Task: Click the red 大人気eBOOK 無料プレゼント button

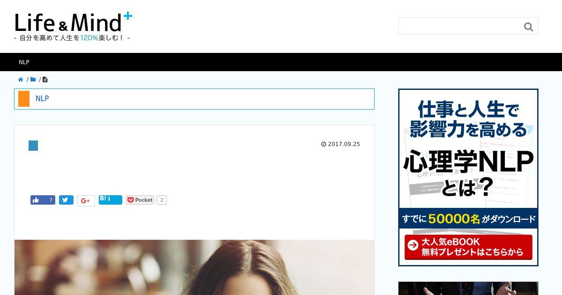Action: [x=468, y=247]
